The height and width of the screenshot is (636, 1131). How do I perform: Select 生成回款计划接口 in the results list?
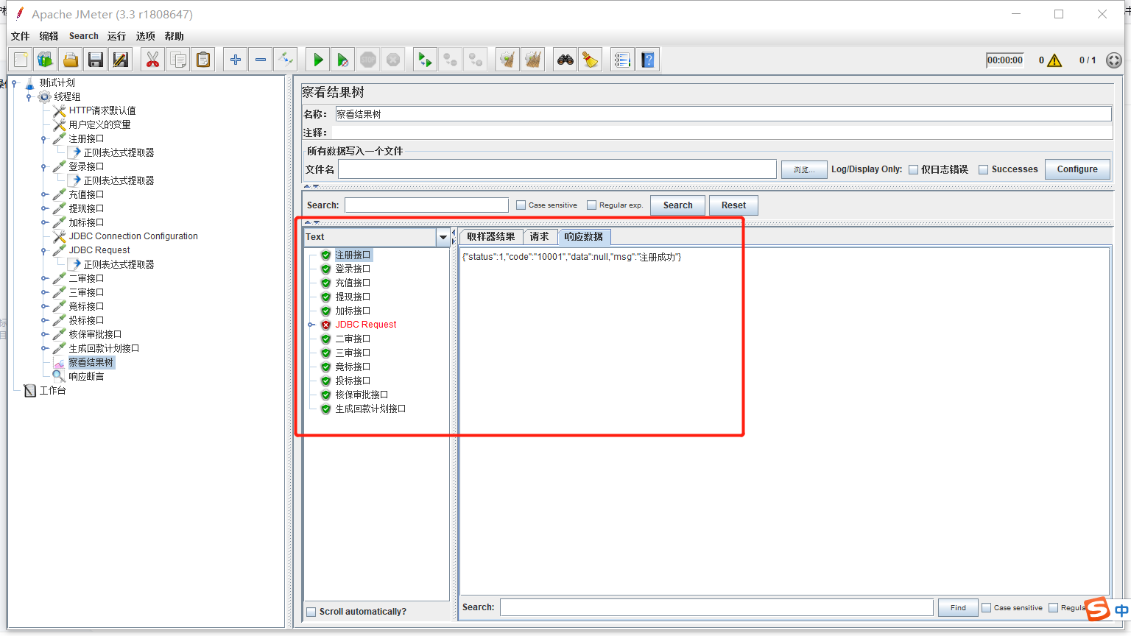(x=370, y=409)
